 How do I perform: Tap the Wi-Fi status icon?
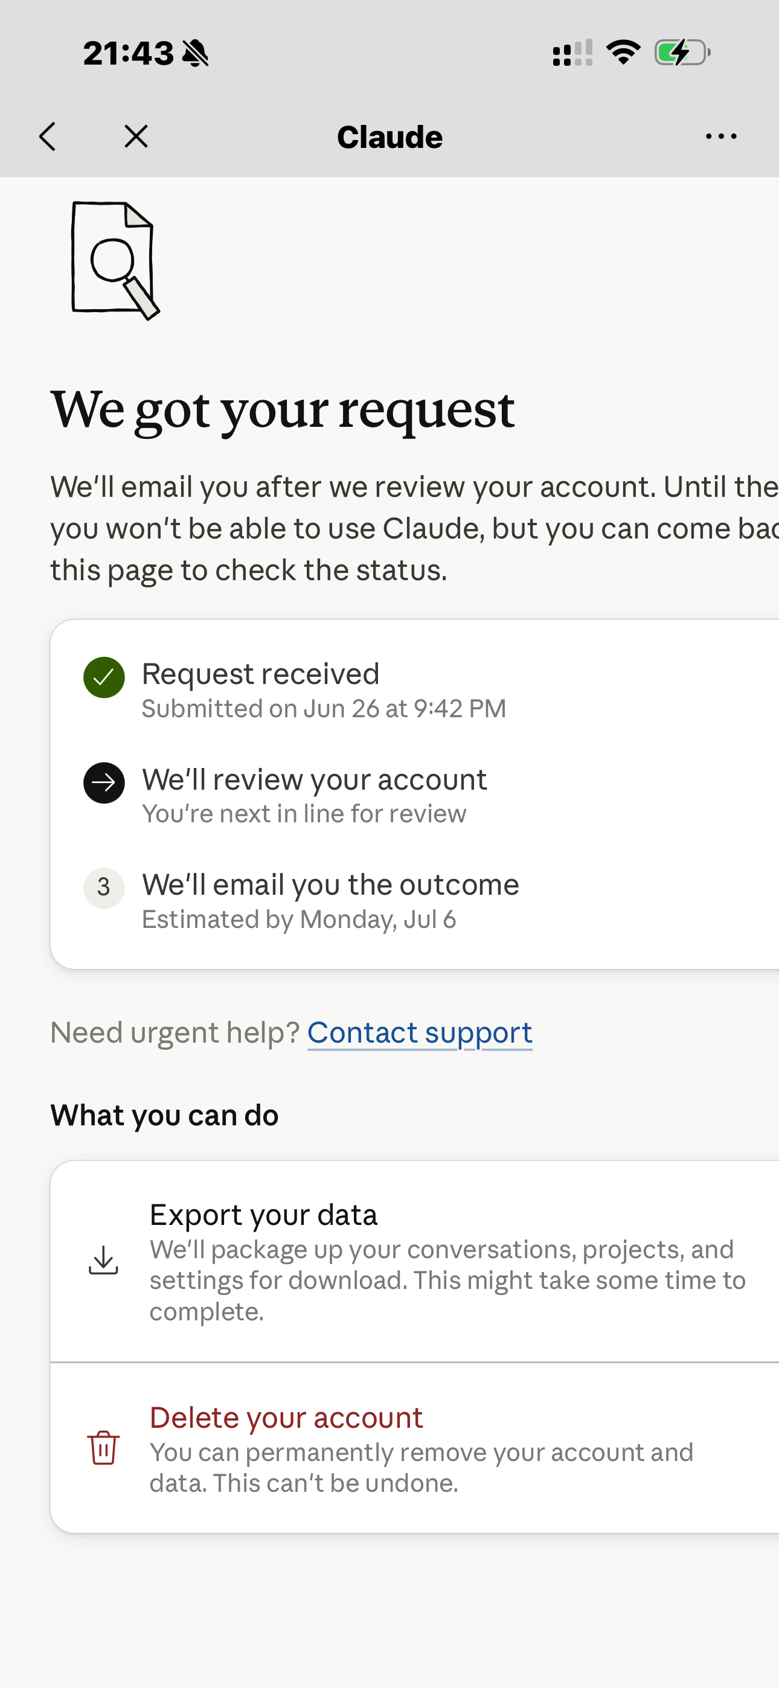pyautogui.click(x=623, y=53)
